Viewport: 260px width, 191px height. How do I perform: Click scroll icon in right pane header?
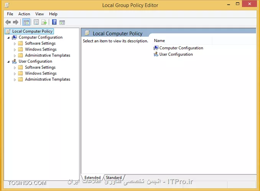click(87, 33)
